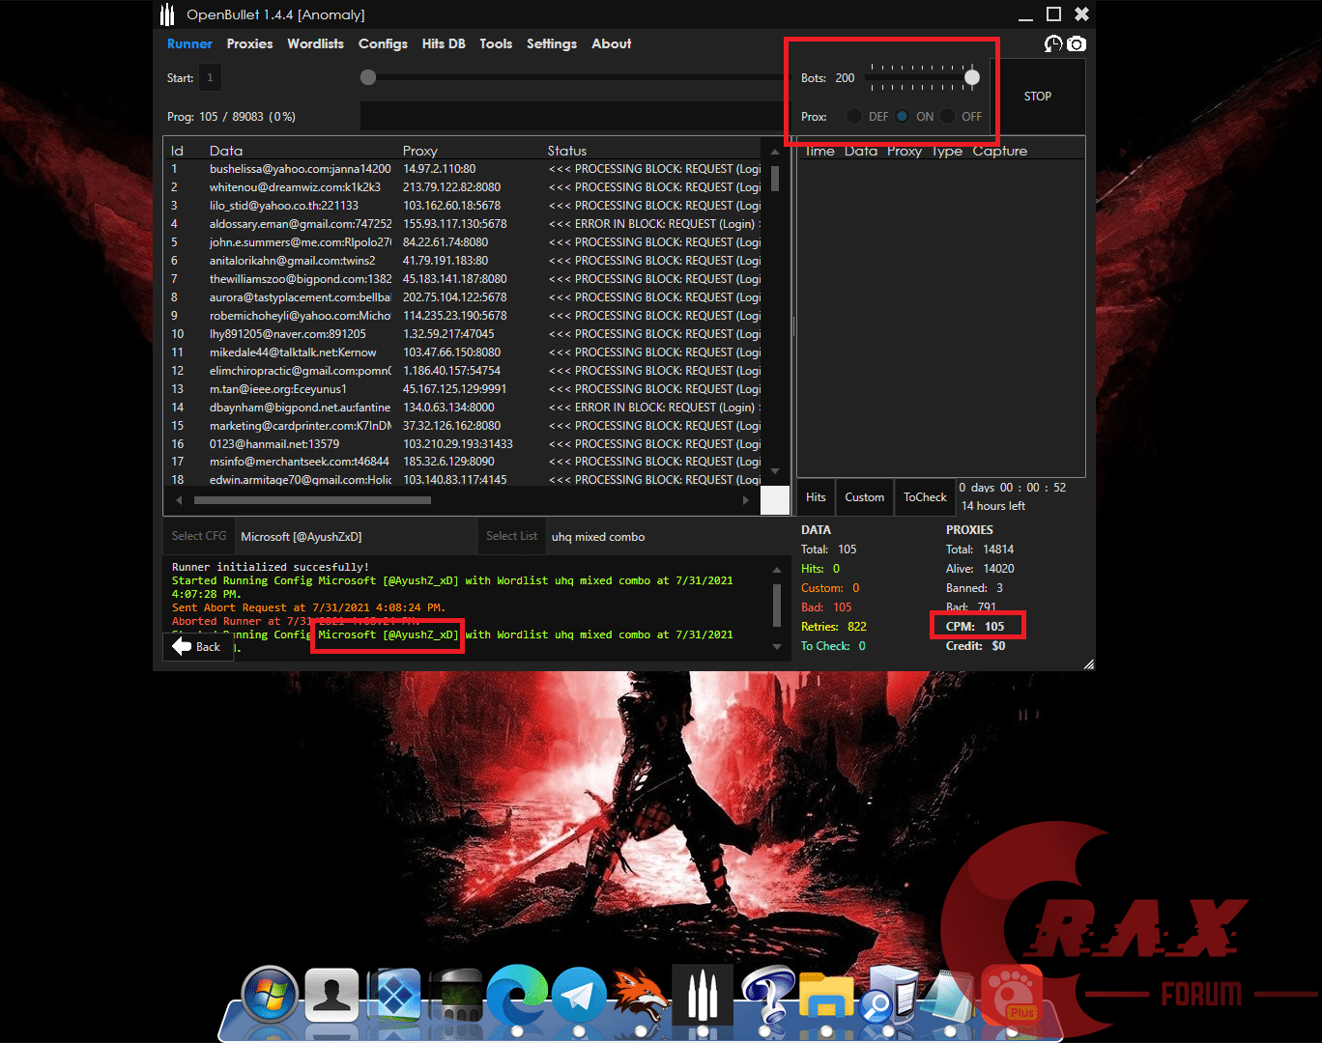The image size is (1322, 1043).
Task: Click the STOP button
Action: tap(1037, 96)
